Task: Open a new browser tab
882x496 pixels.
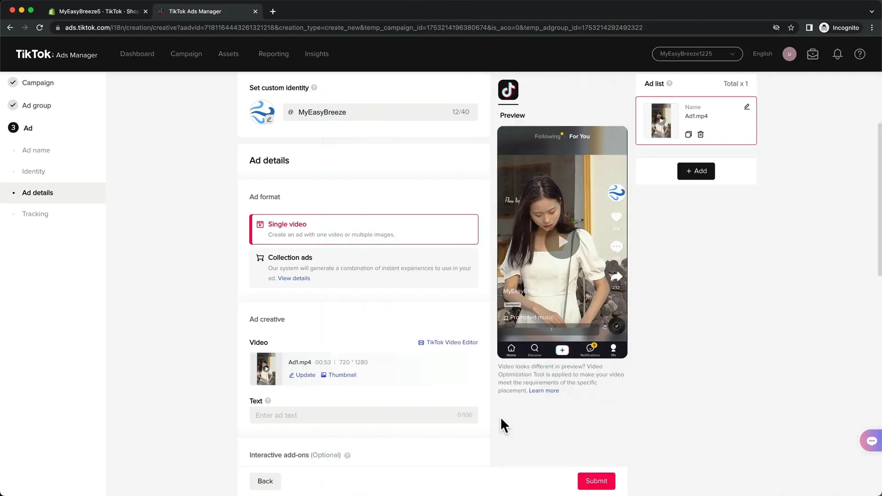Action: (x=273, y=11)
